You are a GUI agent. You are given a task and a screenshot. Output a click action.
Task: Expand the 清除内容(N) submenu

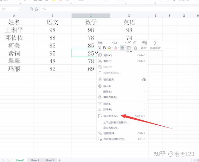click(x=145, y=97)
